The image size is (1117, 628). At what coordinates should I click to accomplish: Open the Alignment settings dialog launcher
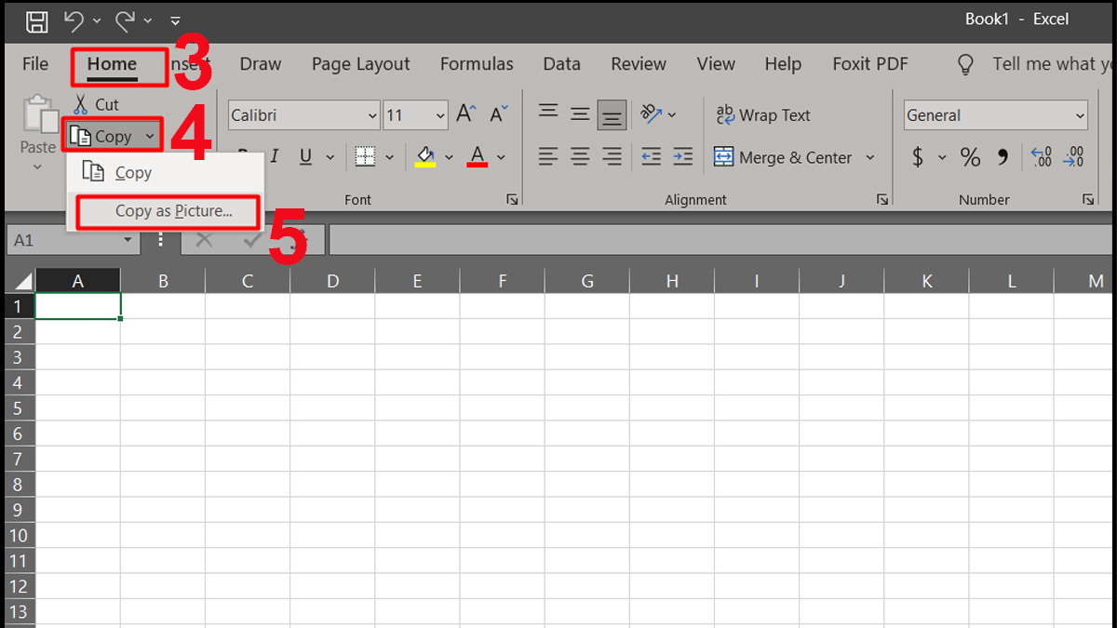[x=883, y=199]
